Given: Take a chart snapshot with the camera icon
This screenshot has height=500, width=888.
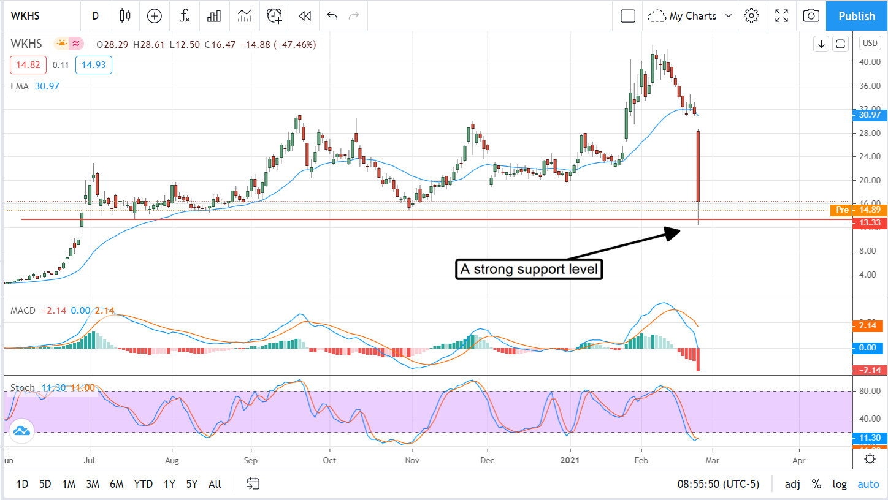Looking at the screenshot, I should (811, 16).
